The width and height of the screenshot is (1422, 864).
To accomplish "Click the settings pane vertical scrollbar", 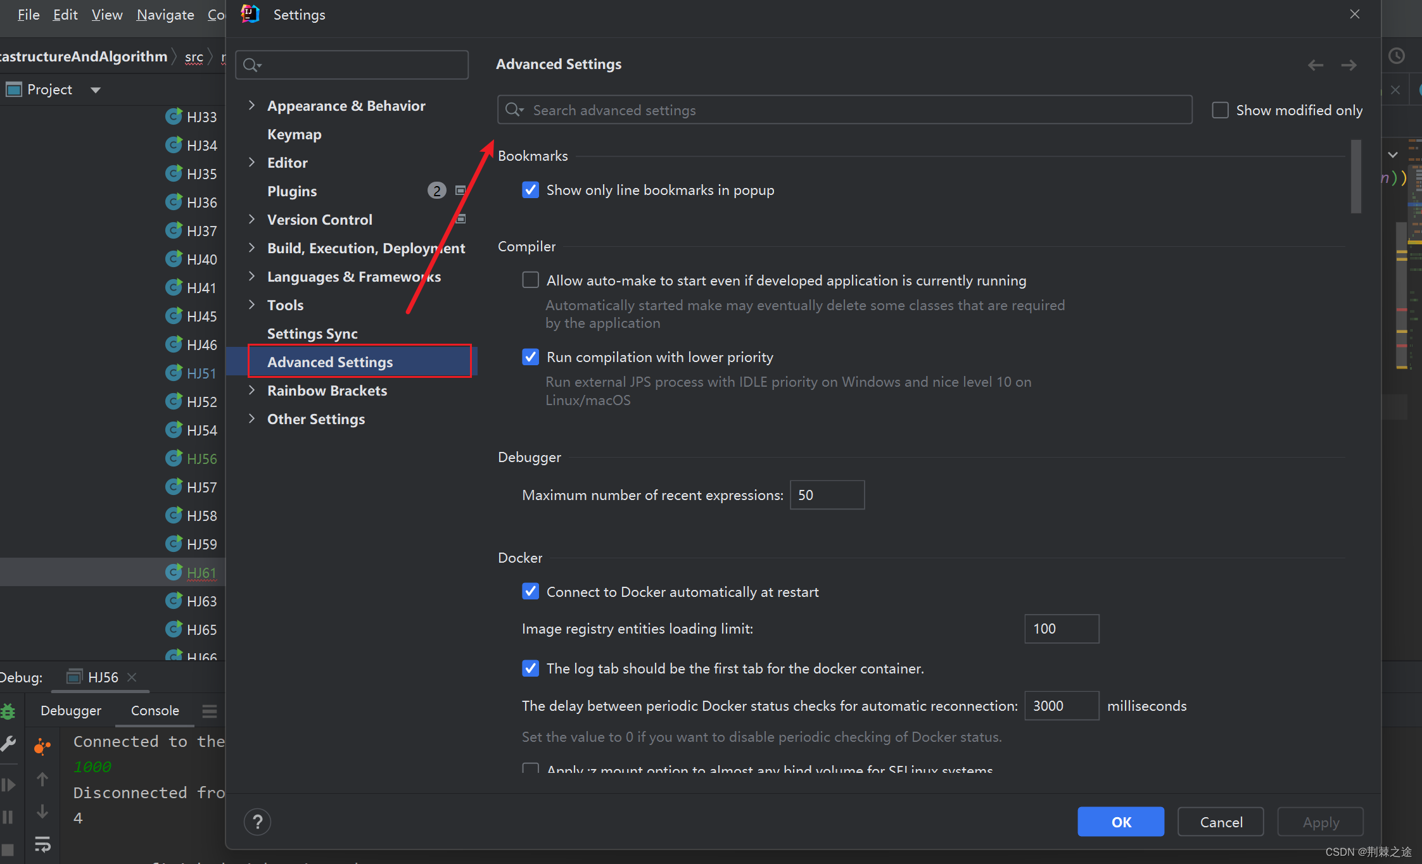I will click(1355, 177).
